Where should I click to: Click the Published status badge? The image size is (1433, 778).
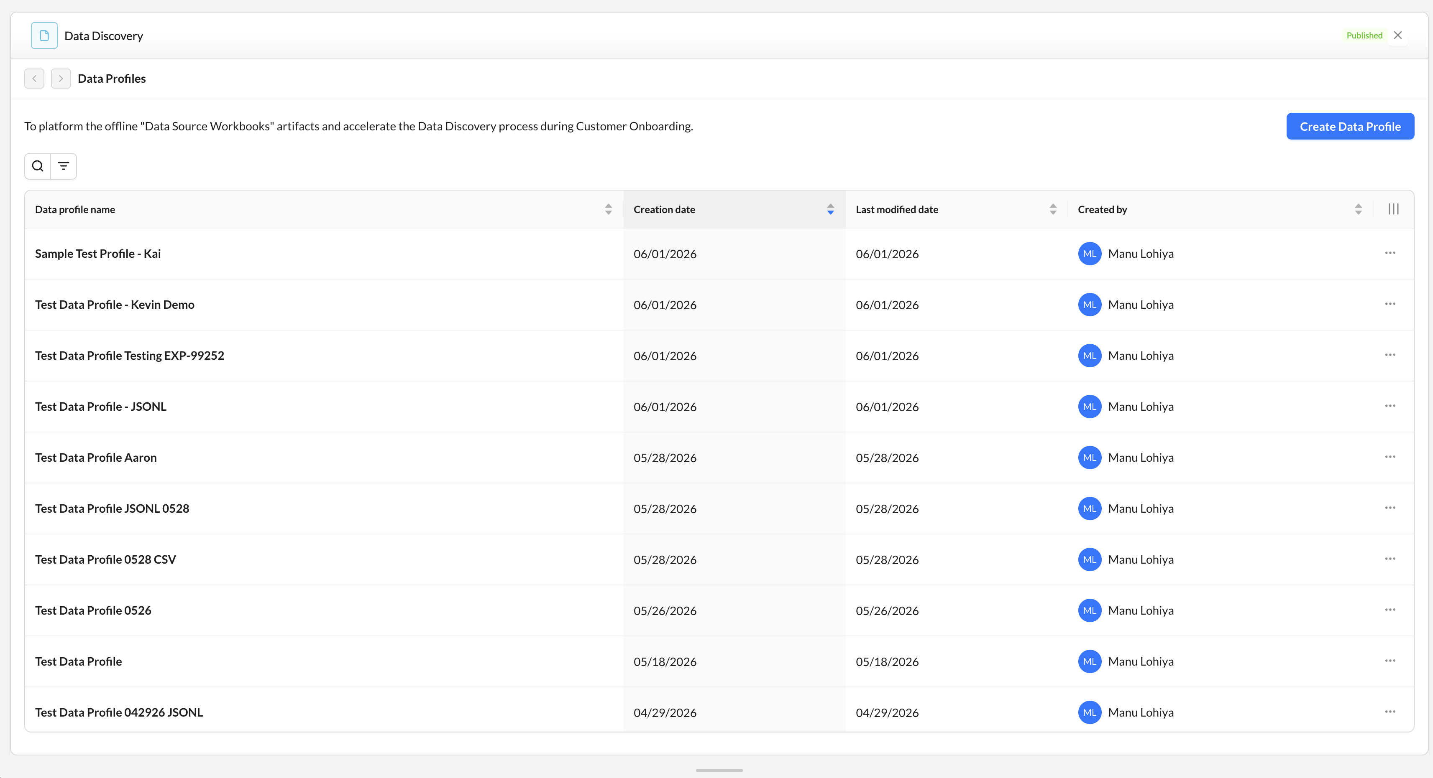pyautogui.click(x=1364, y=35)
